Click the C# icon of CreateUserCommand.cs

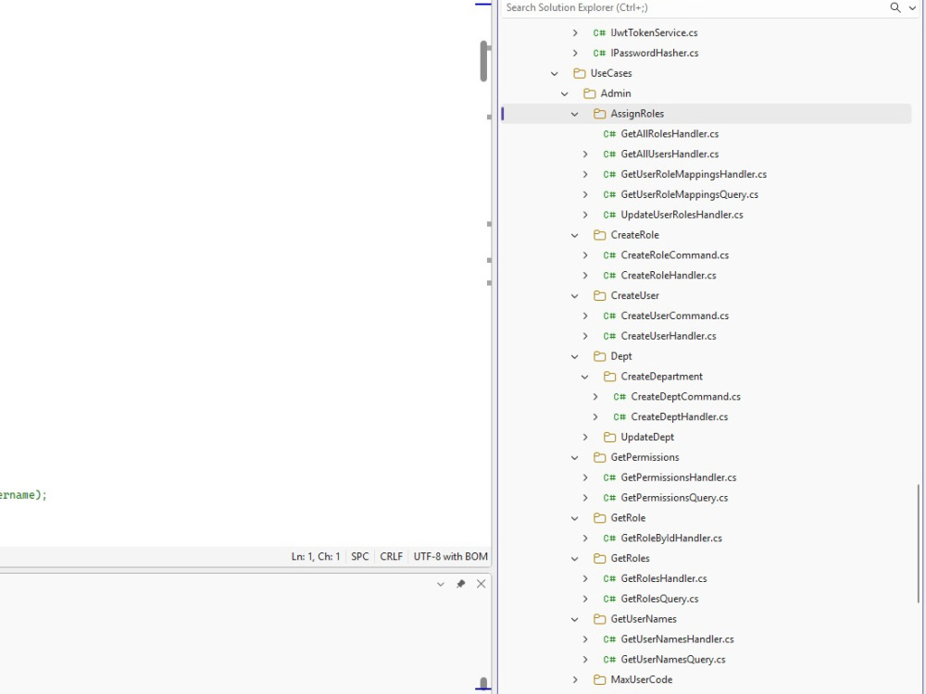tap(609, 316)
